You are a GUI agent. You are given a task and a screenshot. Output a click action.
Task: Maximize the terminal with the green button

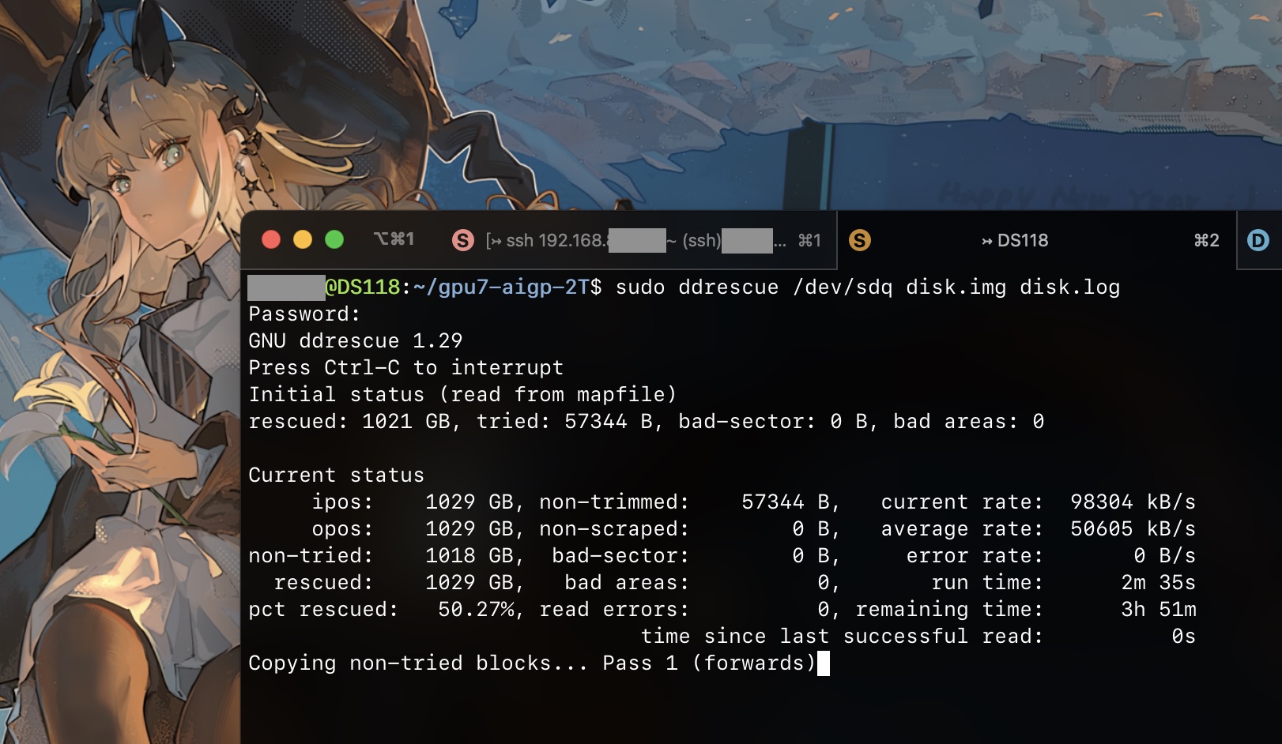(334, 239)
